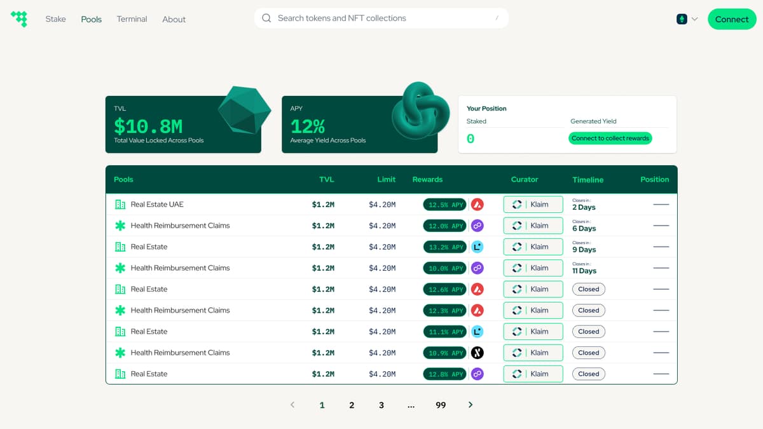Click page 99 in pagination

441,404
